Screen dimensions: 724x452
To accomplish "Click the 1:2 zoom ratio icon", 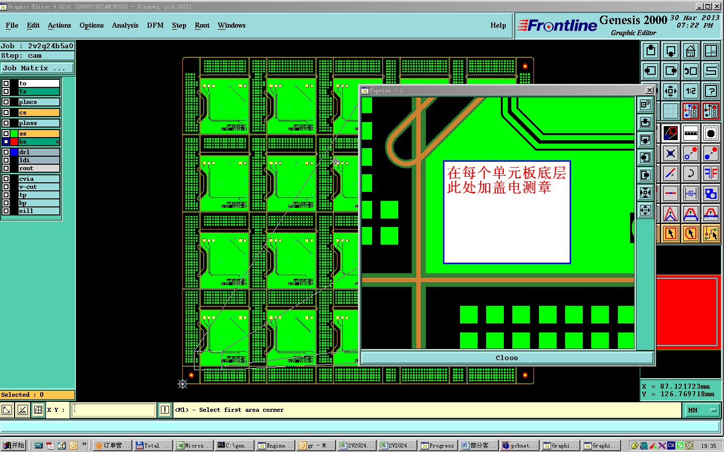I will 691,91.
